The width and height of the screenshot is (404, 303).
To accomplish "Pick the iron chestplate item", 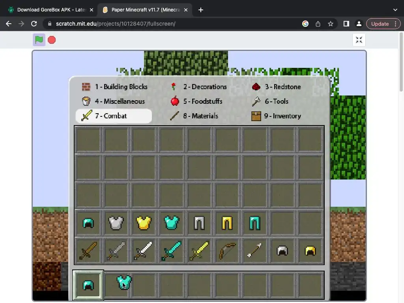I will click(116, 223).
